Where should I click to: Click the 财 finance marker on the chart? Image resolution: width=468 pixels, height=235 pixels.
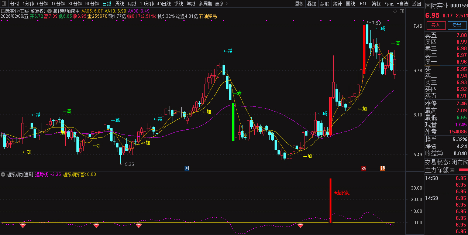pyautogui.click(x=187, y=168)
